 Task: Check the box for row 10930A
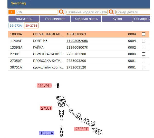[x=143, y=34]
